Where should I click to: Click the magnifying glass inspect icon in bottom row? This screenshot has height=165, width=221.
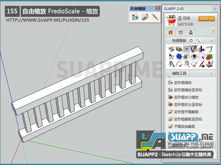pyautogui.click(x=186, y=64)
